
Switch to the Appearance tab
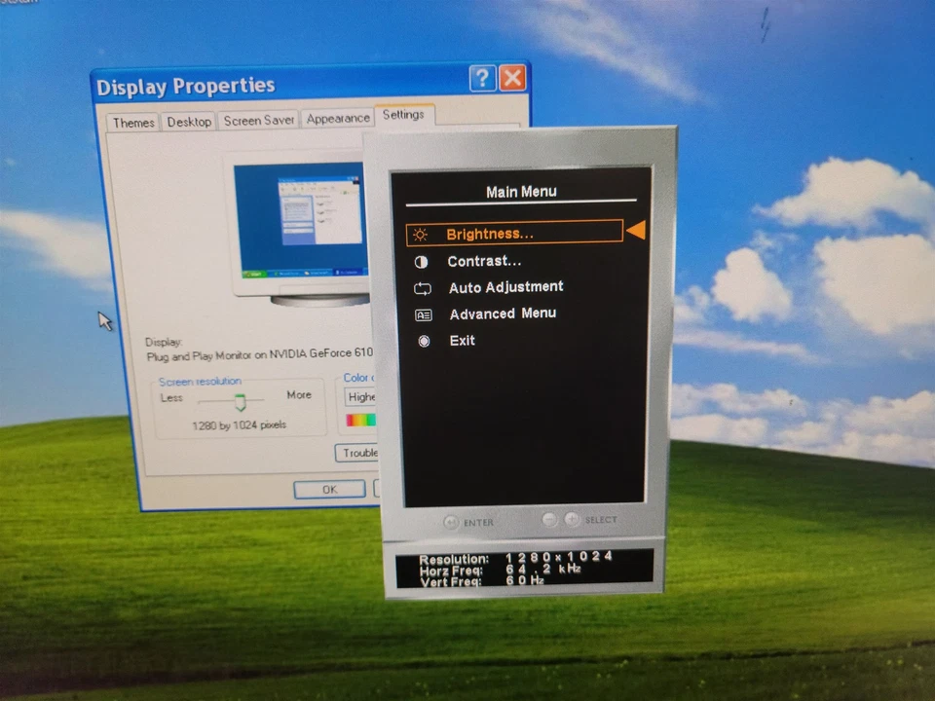337,118
